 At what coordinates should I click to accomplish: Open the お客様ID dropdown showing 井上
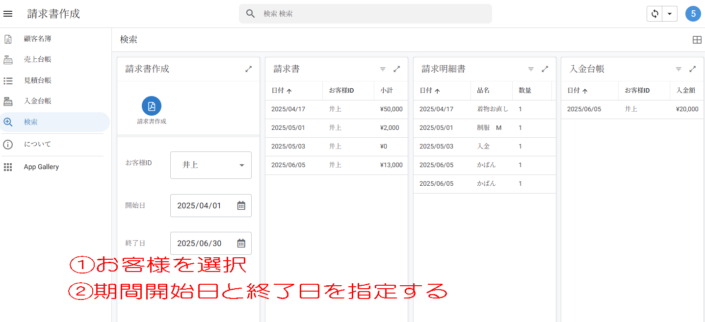pyautogui.click(x=211, y=165)
